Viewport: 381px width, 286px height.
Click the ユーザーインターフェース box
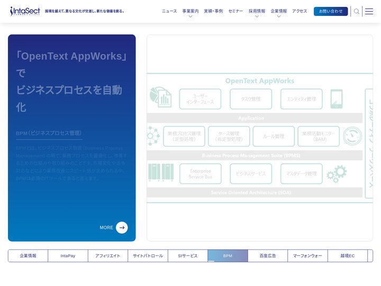point(200,99)
